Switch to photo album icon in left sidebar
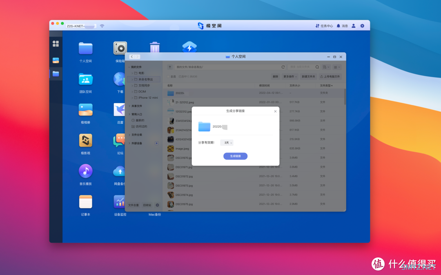This screenshot has height=275, width=441. coord(56,60)
